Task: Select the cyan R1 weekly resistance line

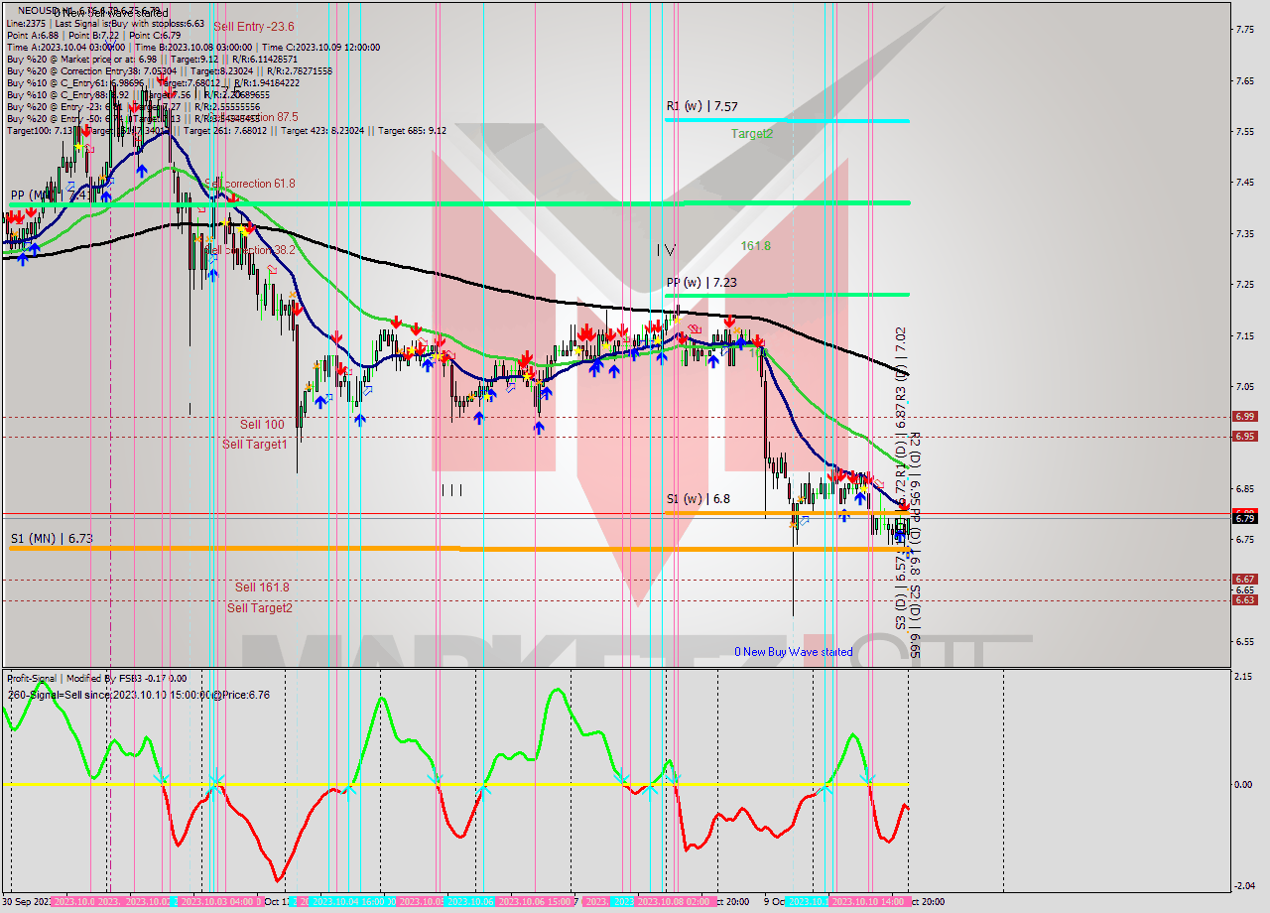Action: (x=787, y=120)
